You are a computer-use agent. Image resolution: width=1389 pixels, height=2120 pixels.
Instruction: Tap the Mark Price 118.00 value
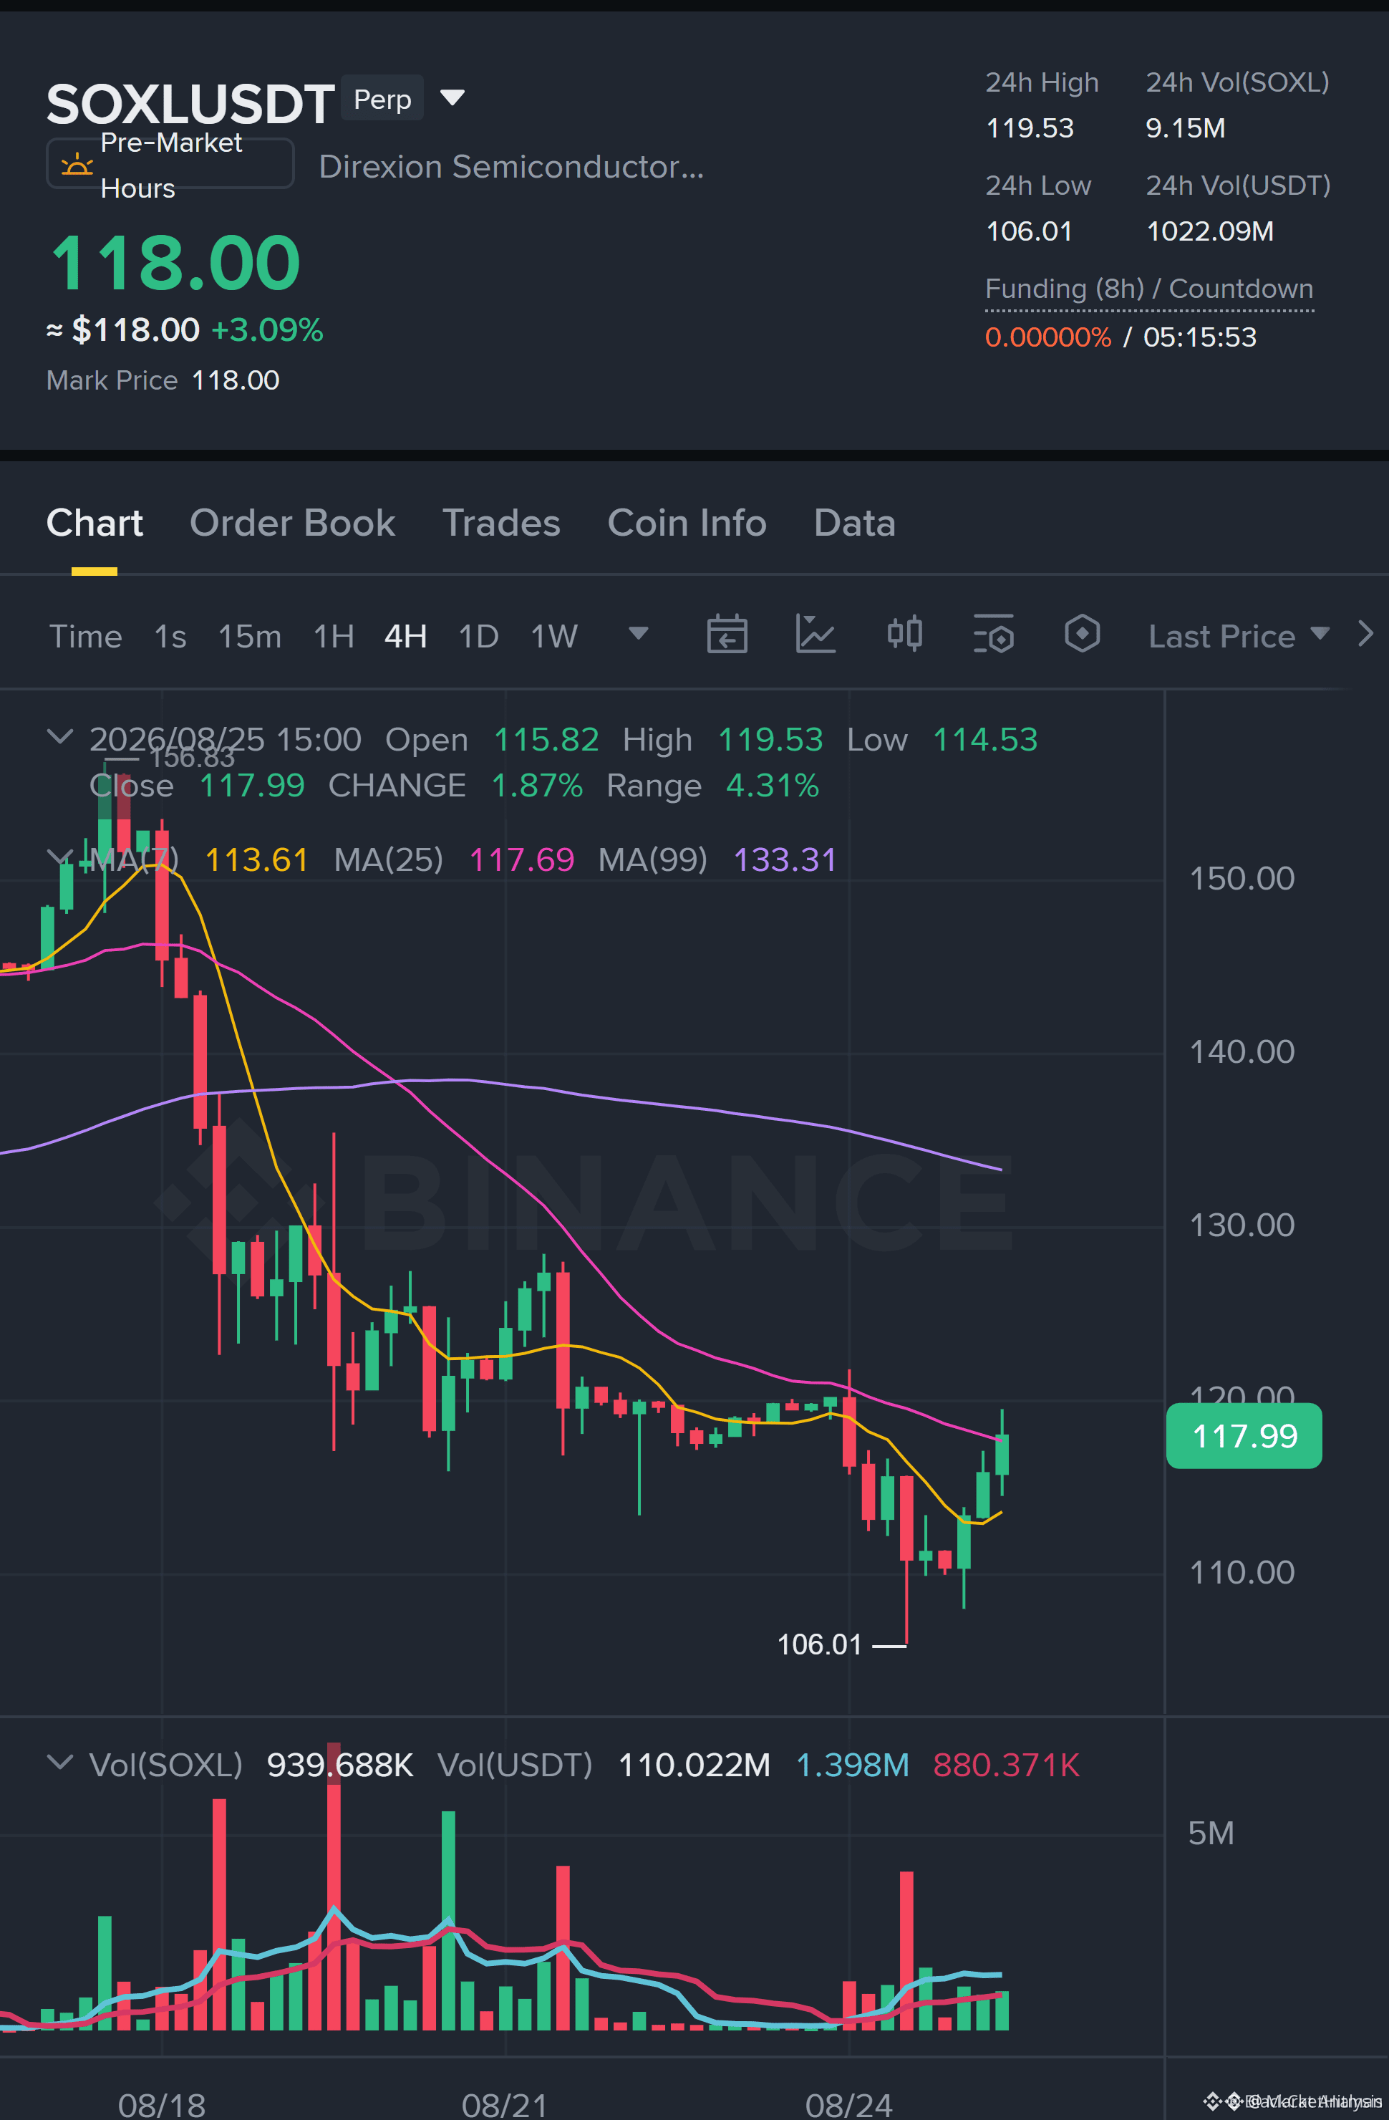coord(235,380)
